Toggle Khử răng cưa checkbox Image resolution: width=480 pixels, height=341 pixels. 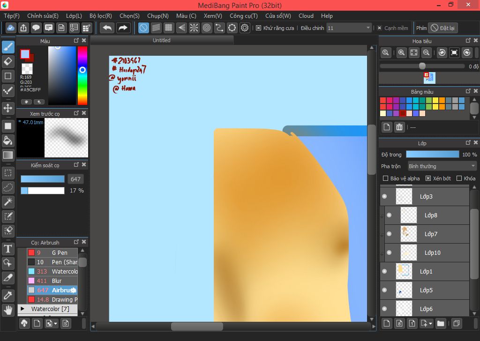(x=258, y=28)
